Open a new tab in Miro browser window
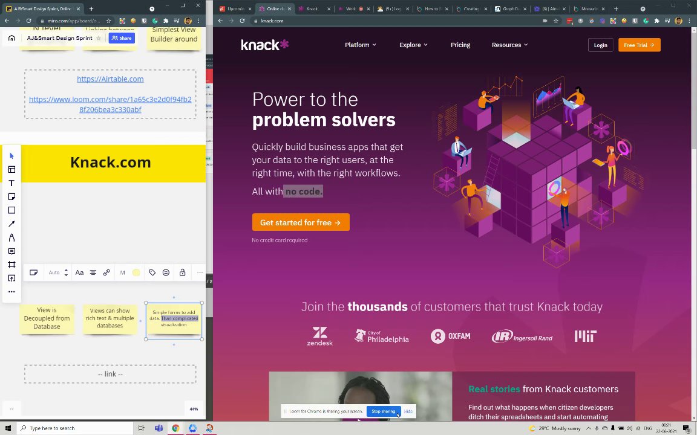This screenshot has width=697, height=435. pyautogui.click(x=91, y=8)
